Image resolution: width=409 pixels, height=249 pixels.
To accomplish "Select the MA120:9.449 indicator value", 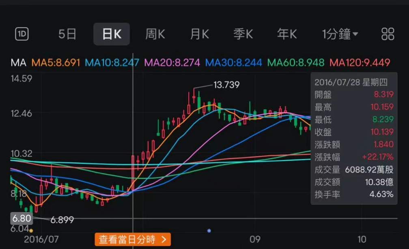I will [360, 63].
